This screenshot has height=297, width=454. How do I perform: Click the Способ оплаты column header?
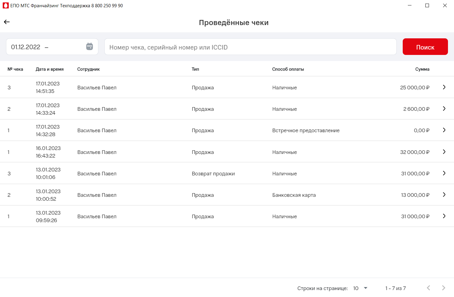tap(288, 69)
